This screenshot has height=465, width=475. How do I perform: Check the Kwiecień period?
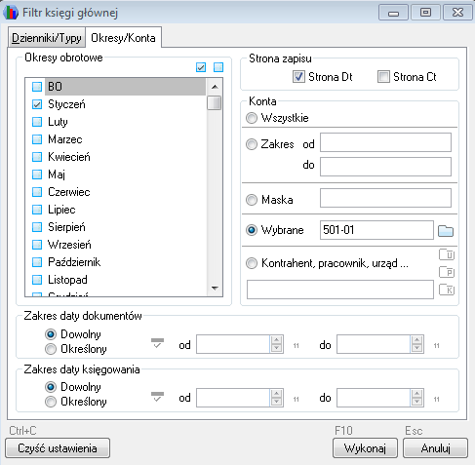click(x=37, y=157)
